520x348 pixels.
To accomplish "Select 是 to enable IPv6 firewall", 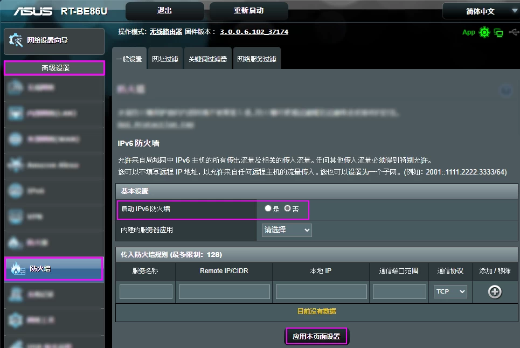I will click(x=268, y=208).
